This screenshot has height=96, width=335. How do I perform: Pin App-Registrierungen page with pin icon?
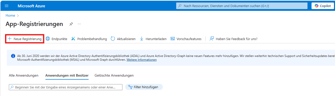[71, 24]
